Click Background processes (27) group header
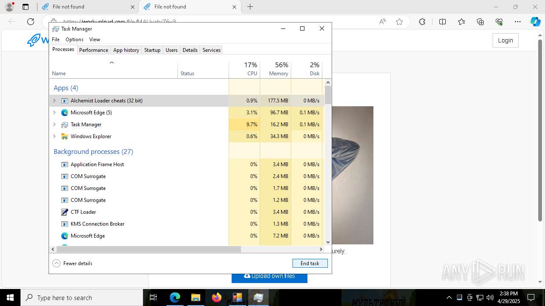Image resolution: width=545 pixels, height=306 pixels. click(93, 152)
